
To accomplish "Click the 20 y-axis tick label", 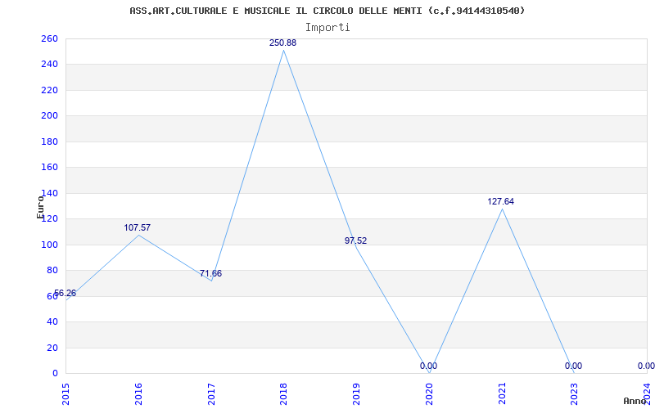I will [x=52, y=348].
